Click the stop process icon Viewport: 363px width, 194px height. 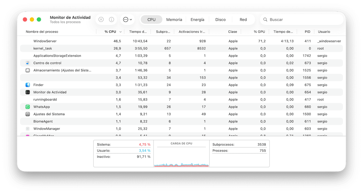[101, 19]
